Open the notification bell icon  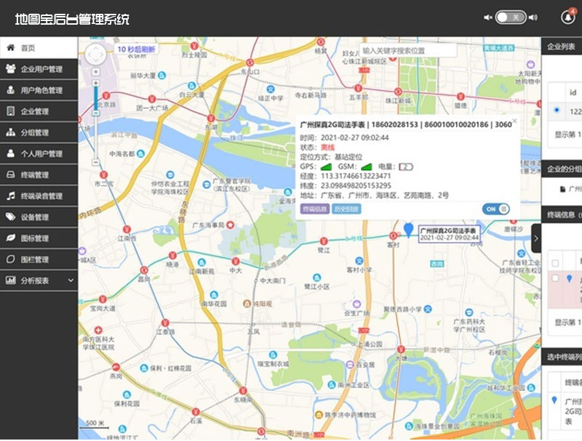567,17
